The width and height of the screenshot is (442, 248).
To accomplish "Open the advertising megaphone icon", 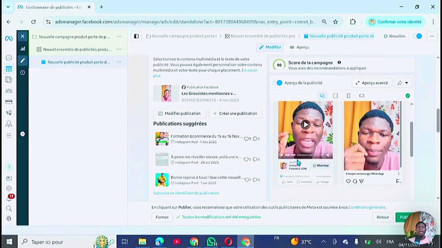I will point(9,113).
